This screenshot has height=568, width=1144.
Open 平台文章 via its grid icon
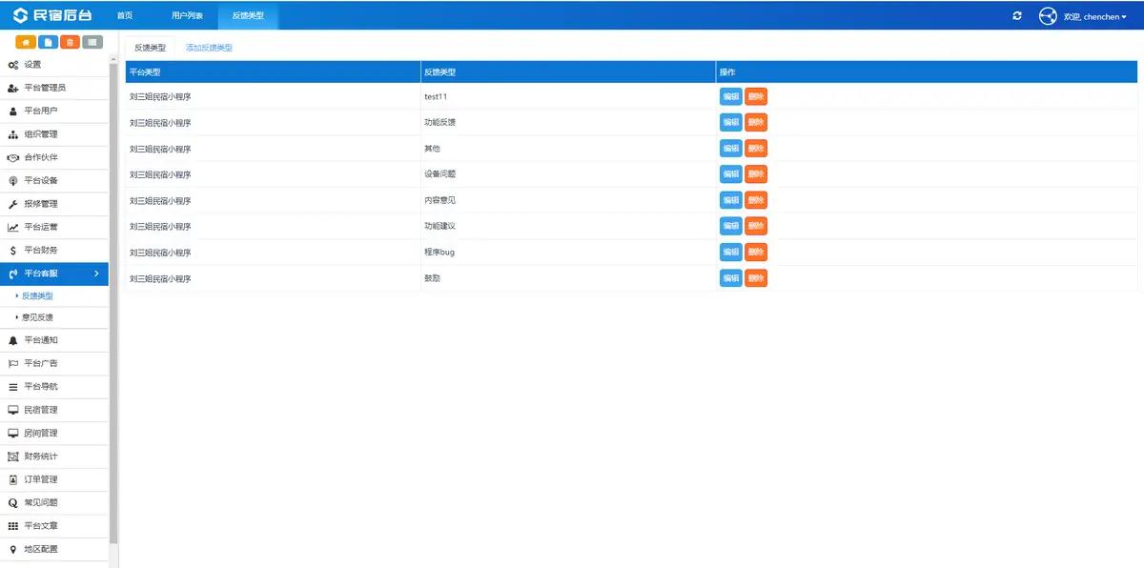(13, 526)
